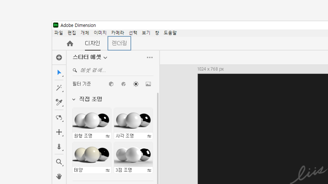This screenshot has height=184, width=328.
Task: Collapse the 직접 조명 section
Action: pyautogui.click(x=74, y=99)
